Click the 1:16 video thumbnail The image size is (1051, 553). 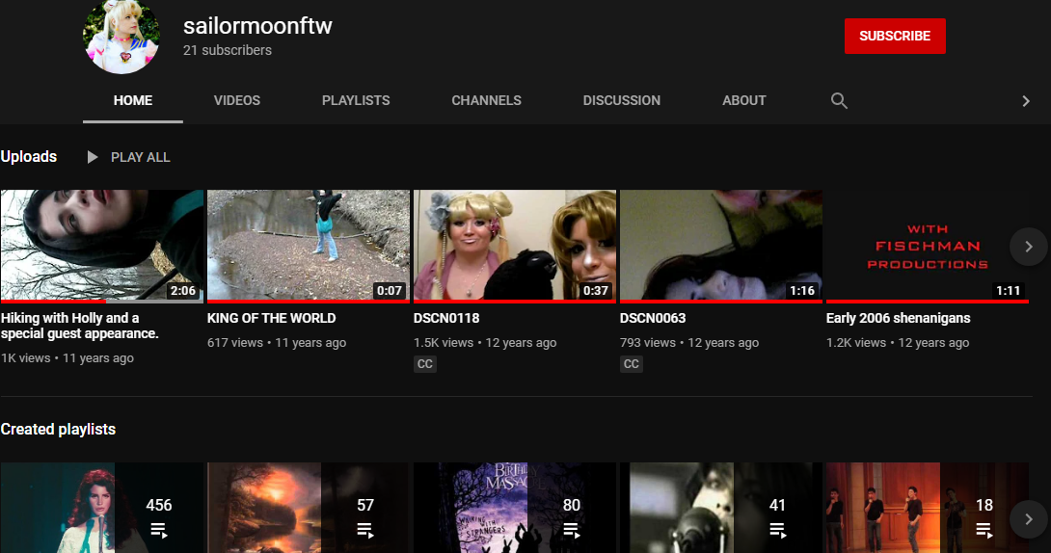721,246
